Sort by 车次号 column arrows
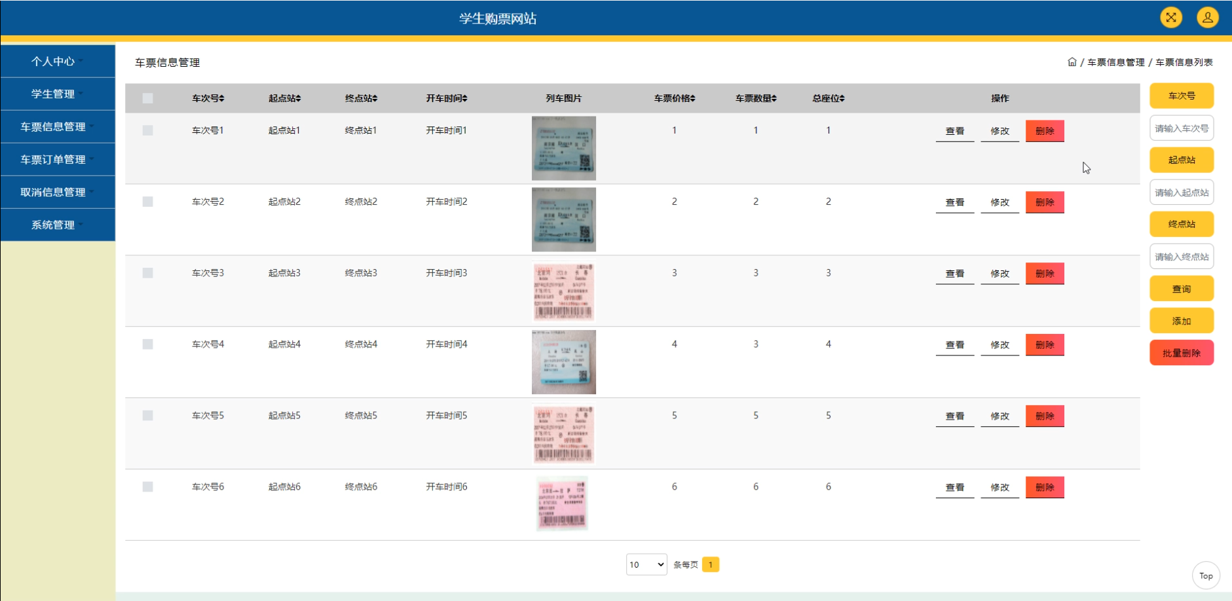This screenshot has height=601, width=1232. [222, 98]
